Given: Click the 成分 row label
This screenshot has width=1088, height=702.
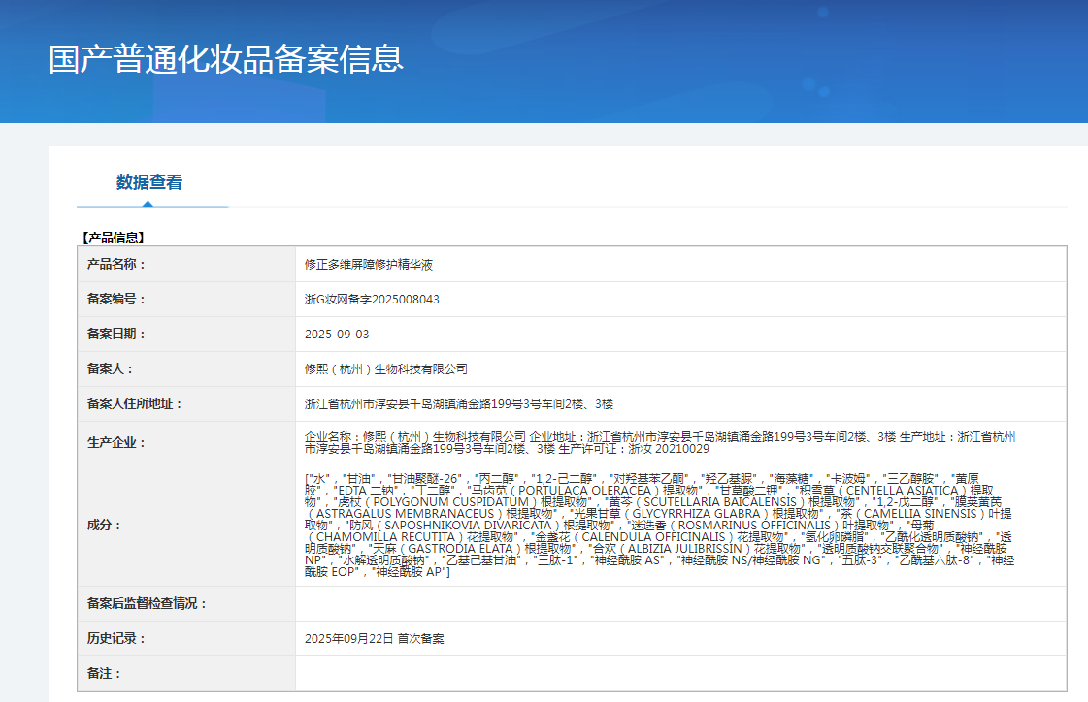Looking at the screenshot, I should click(x=105, y=525).
